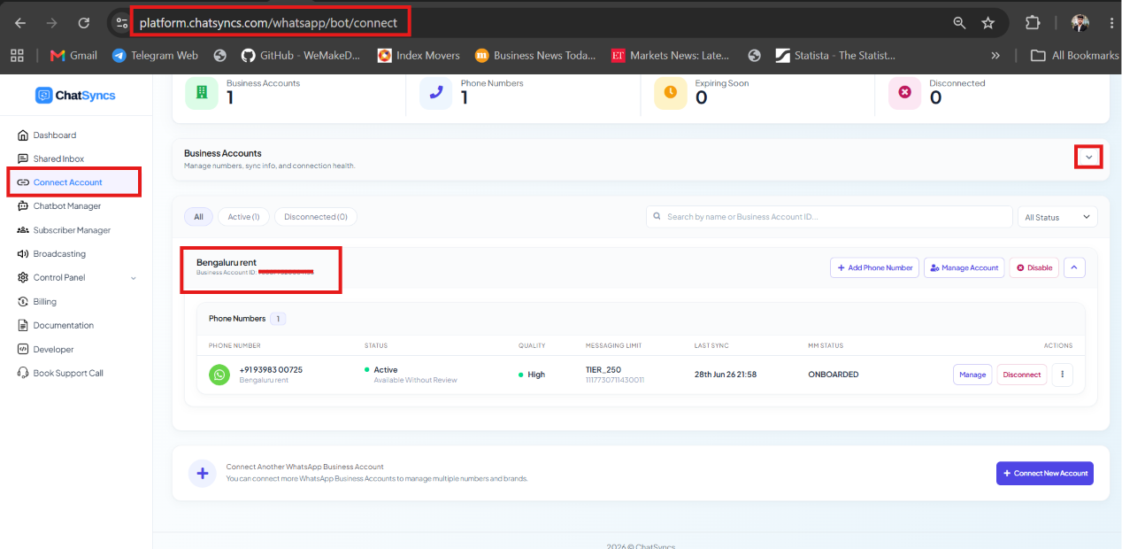Click Disconnect for the phone number row

pyautogui.click(x=1022, y=375)
